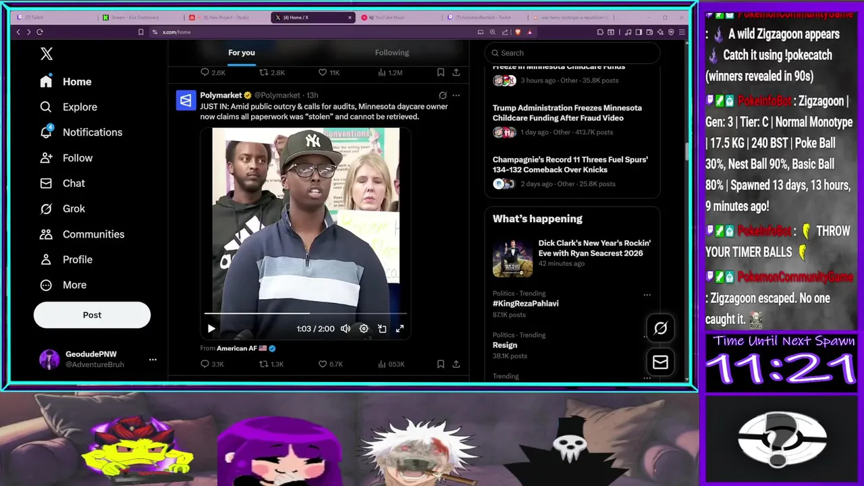Image resolution: width=864 pixels, height=486 pixels.
Task: Open ellipsis menu for #KingRezaPahlavi trend
Action: [647, 295]
